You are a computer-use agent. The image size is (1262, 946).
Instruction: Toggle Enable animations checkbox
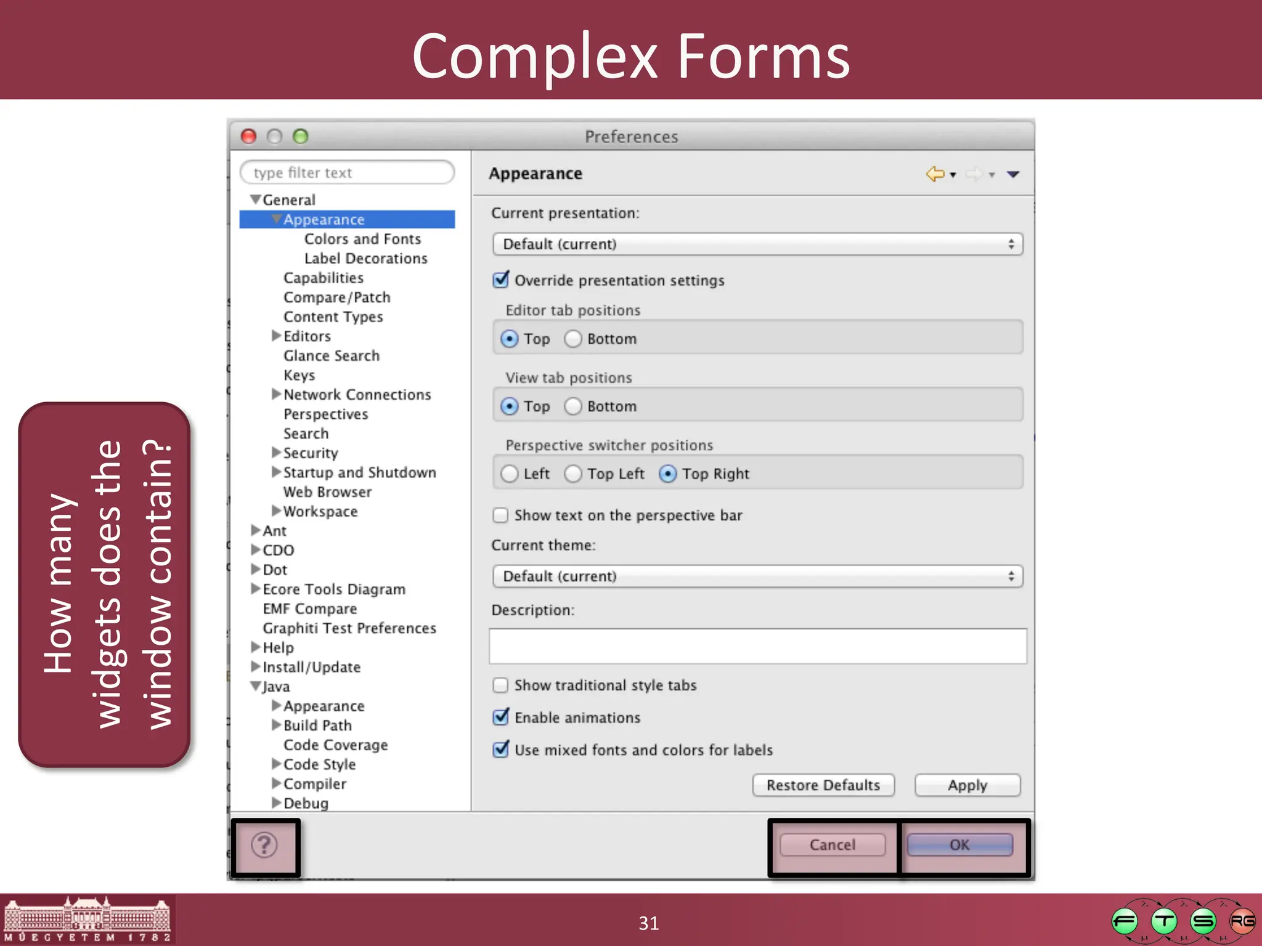click(x=501, y=717)
